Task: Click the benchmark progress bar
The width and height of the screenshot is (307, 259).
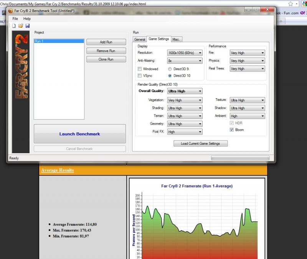Action: (240, 158)
